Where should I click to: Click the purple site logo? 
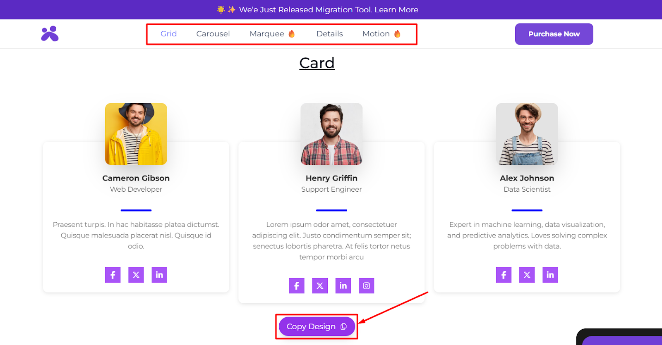coord(50,34)
